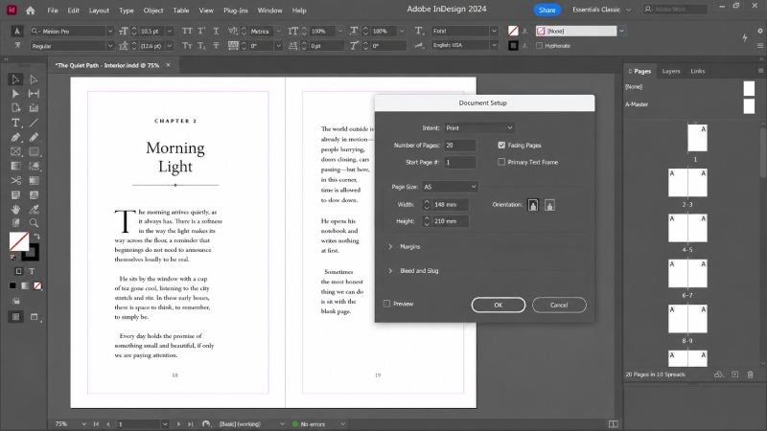This screenshot has height=431, width=767.
Task: Select the Note tool
Action: point(15,195)
